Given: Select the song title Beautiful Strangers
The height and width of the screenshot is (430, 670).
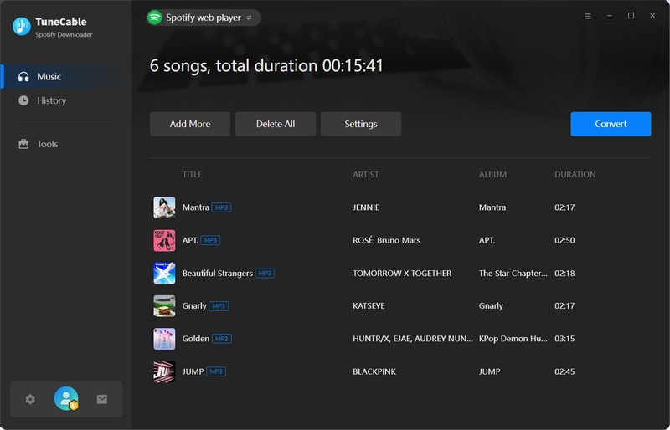Looking at the screenshot, I should 218,274.
